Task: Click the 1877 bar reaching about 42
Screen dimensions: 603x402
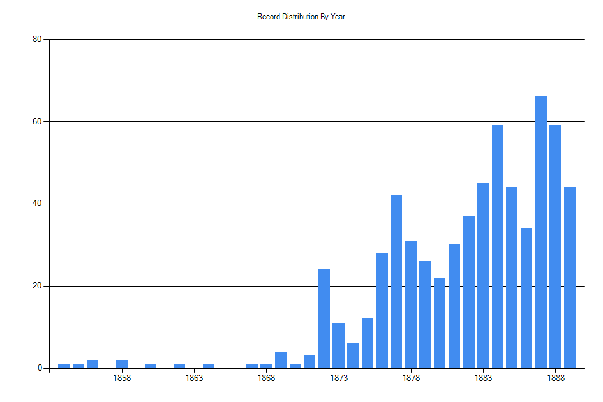Action: click(x=396, y=281)
